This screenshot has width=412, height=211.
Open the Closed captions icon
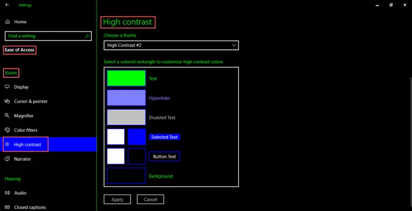click(7, 207)
